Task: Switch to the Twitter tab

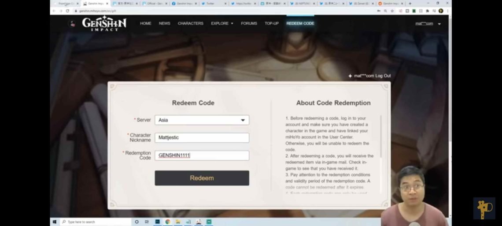Action: (213, 4)
